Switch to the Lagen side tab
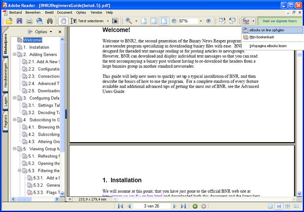The width and height of the screenshot is (304, 212). 5,102
